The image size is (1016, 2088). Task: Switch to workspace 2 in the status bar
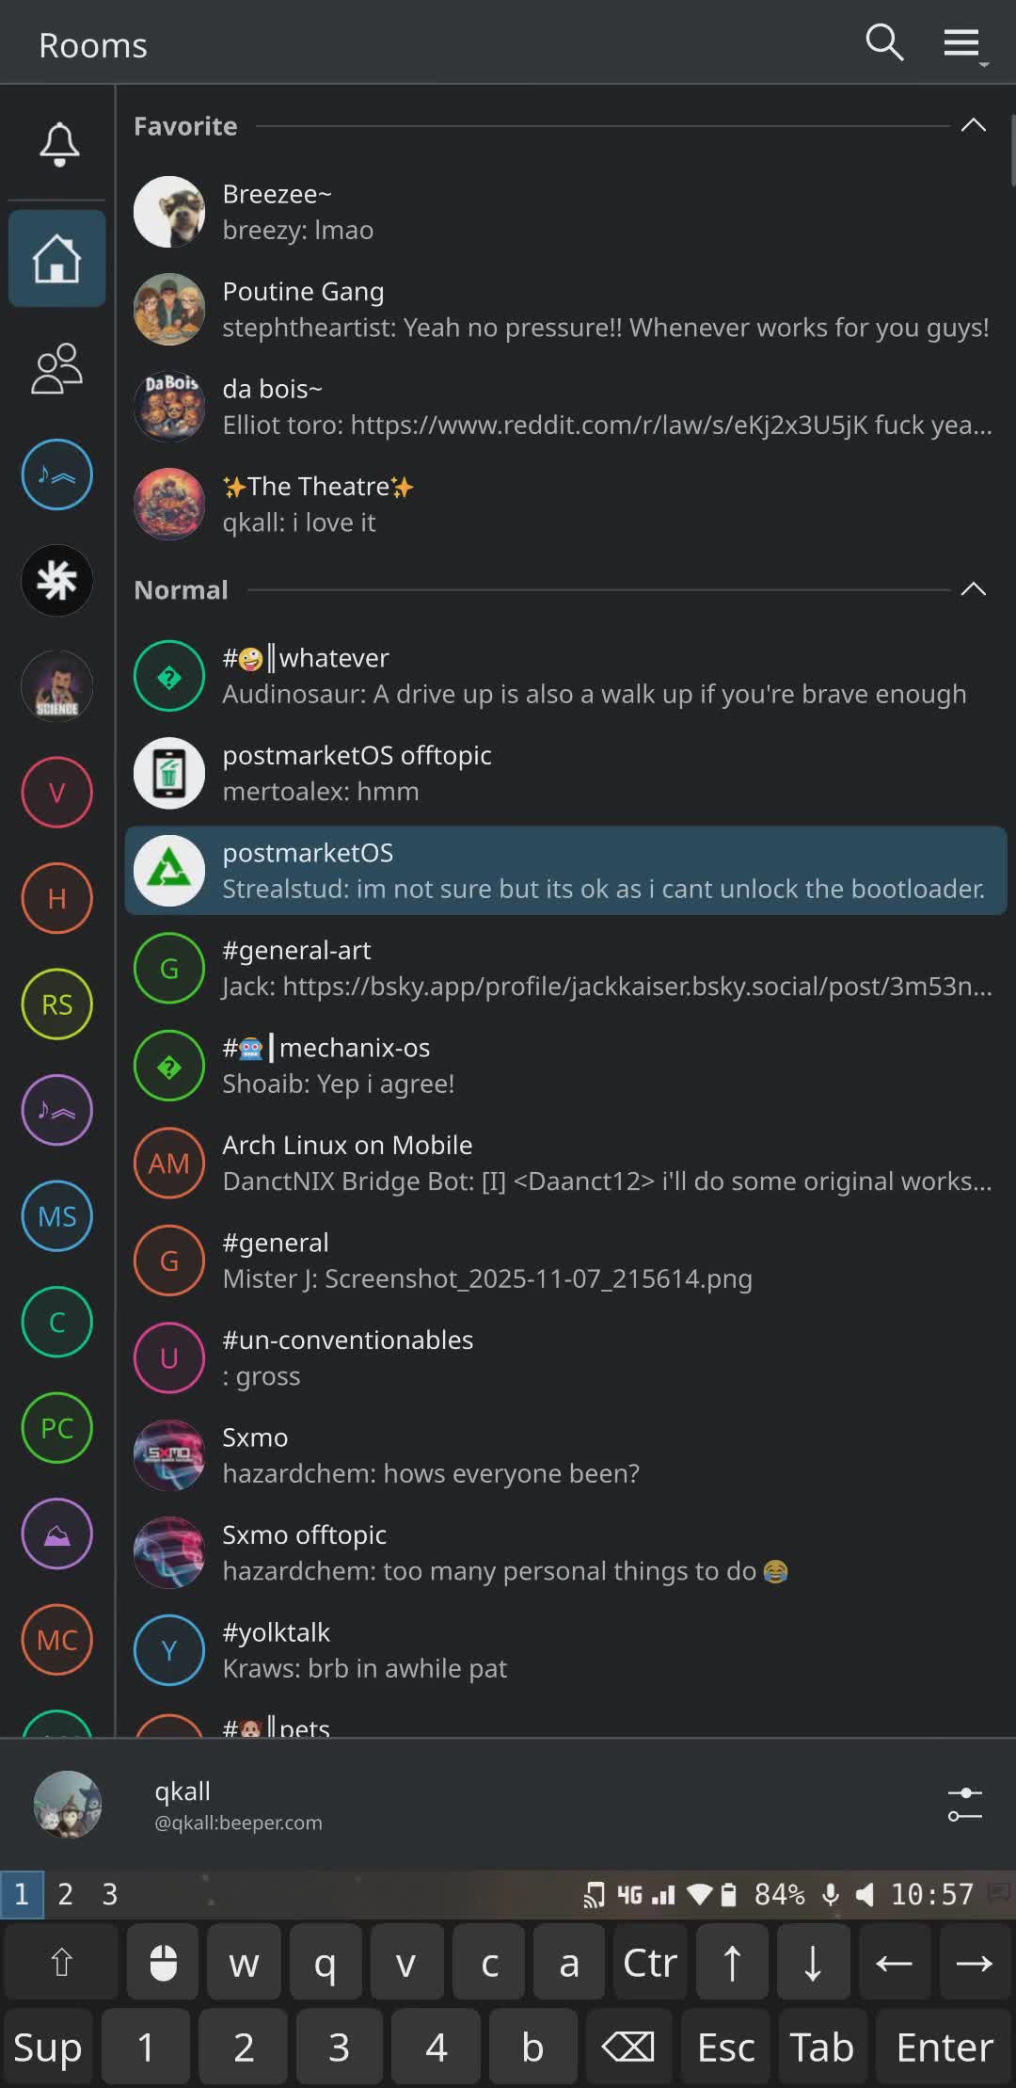65,1894
